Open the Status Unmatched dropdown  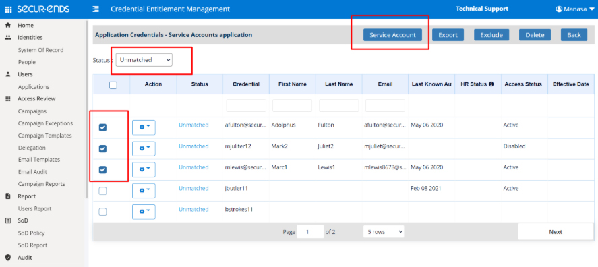[x=144, y=60]
